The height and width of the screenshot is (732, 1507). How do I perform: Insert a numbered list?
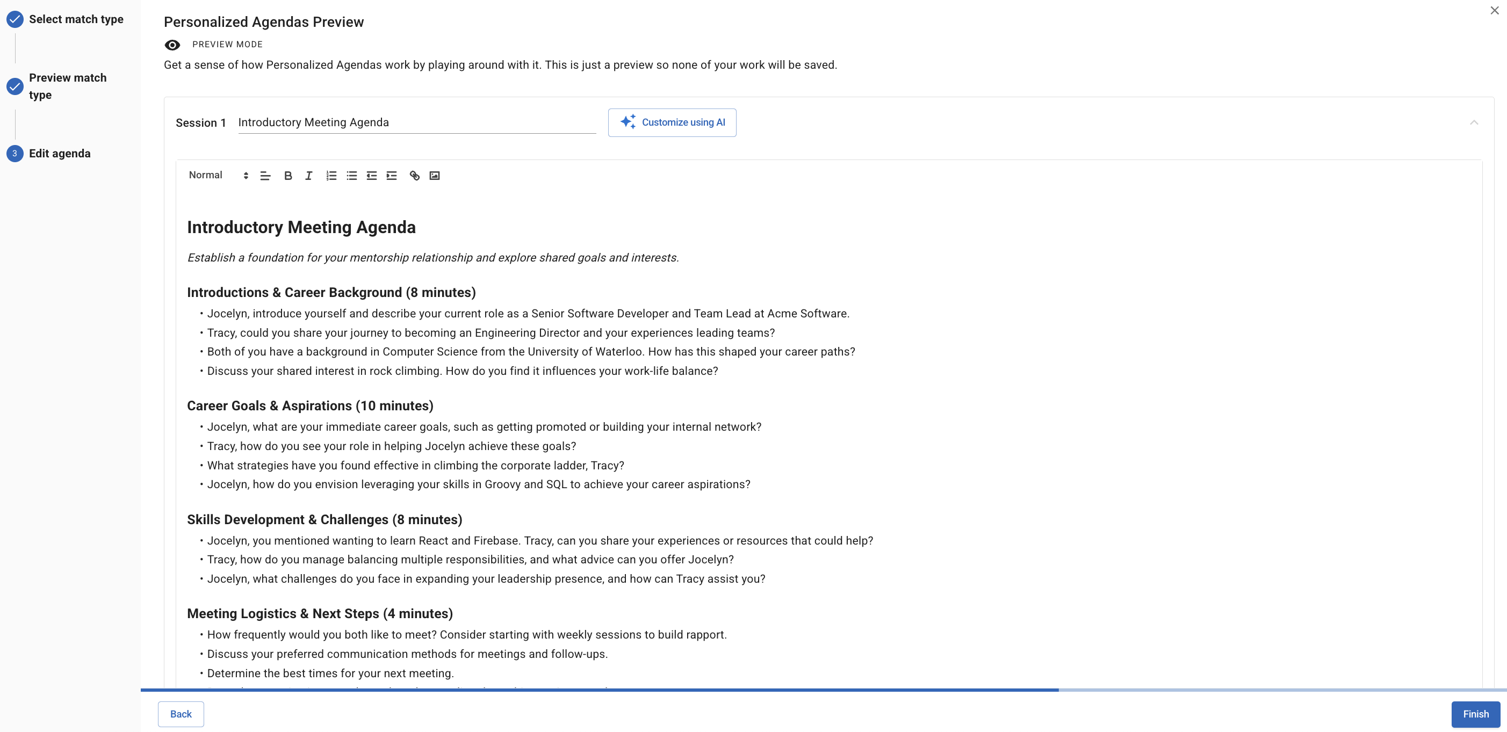pyautogui.click(x=331, y=176)
